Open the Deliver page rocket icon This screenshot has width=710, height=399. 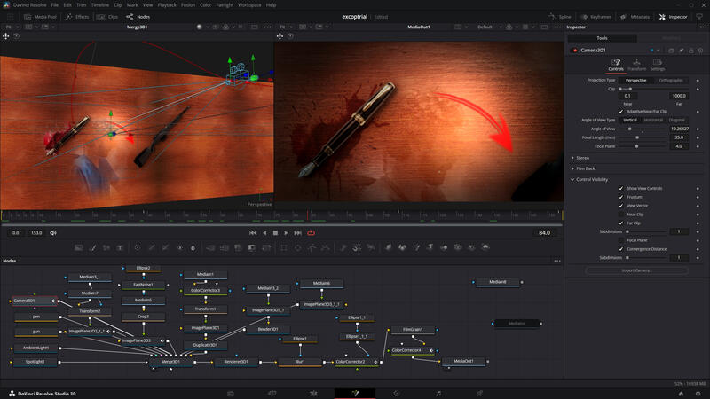coord(480,393)
